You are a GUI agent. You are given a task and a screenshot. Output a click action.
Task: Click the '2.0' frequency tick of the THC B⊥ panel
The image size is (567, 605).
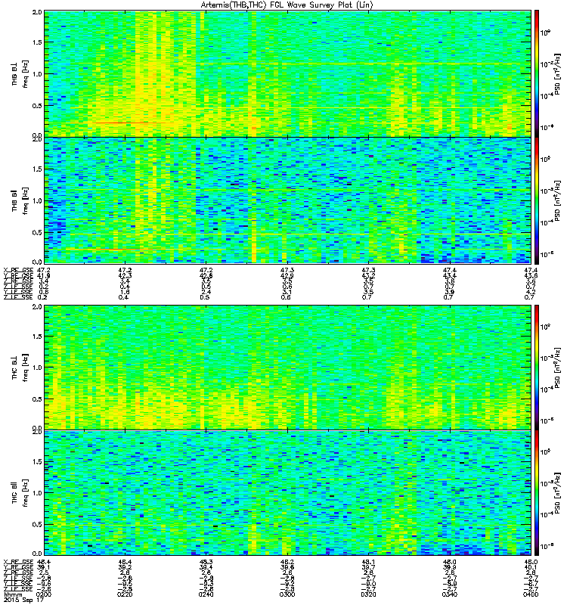(x=37, y=307)
